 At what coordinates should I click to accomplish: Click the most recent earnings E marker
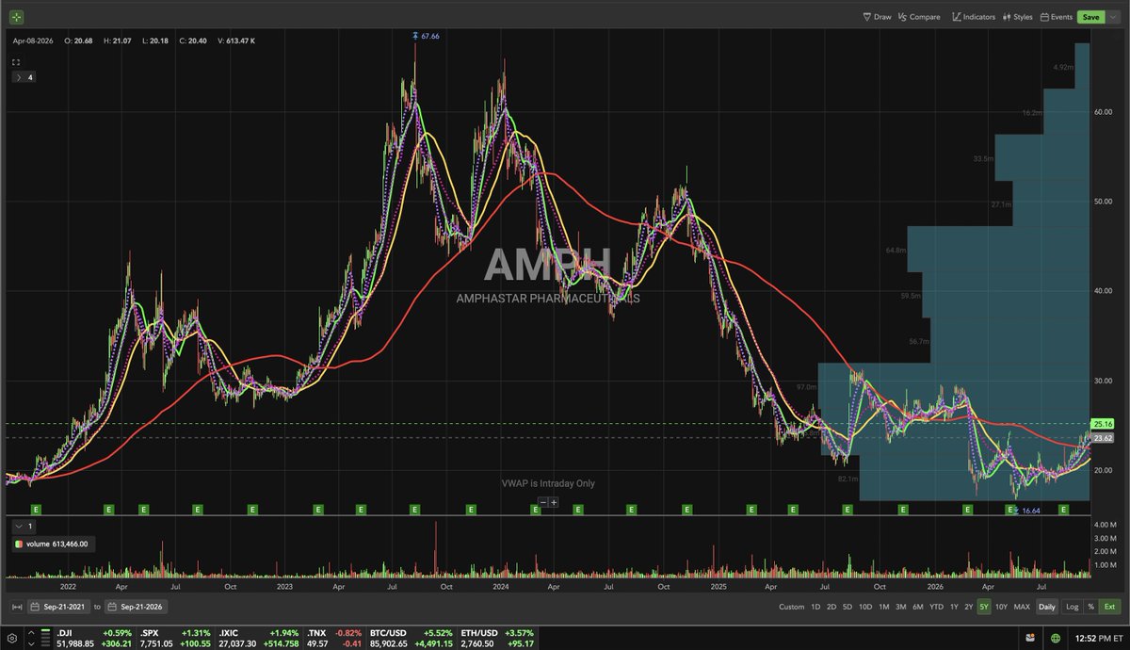pyautogui.click(x=1063, y=509)
